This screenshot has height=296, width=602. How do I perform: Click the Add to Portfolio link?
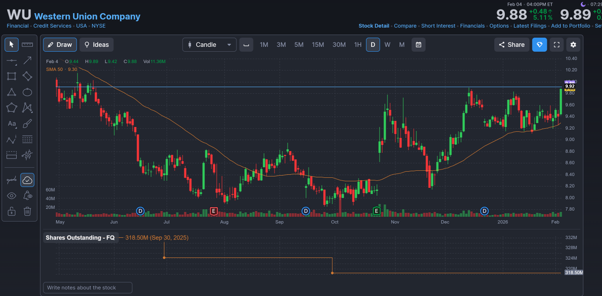click(570, 26)
